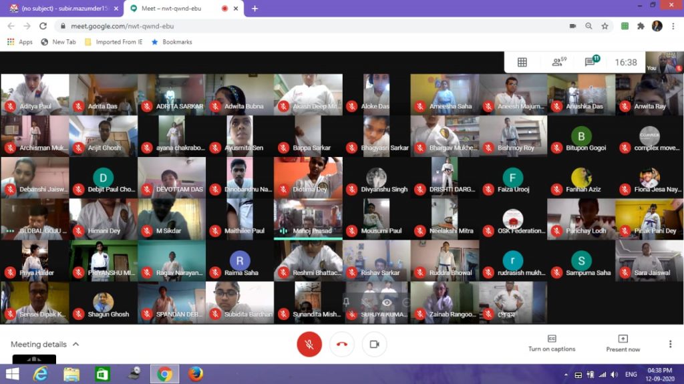Open the participants list icon
This screenshot has width=684, height=384.
[x=558, y=62]
